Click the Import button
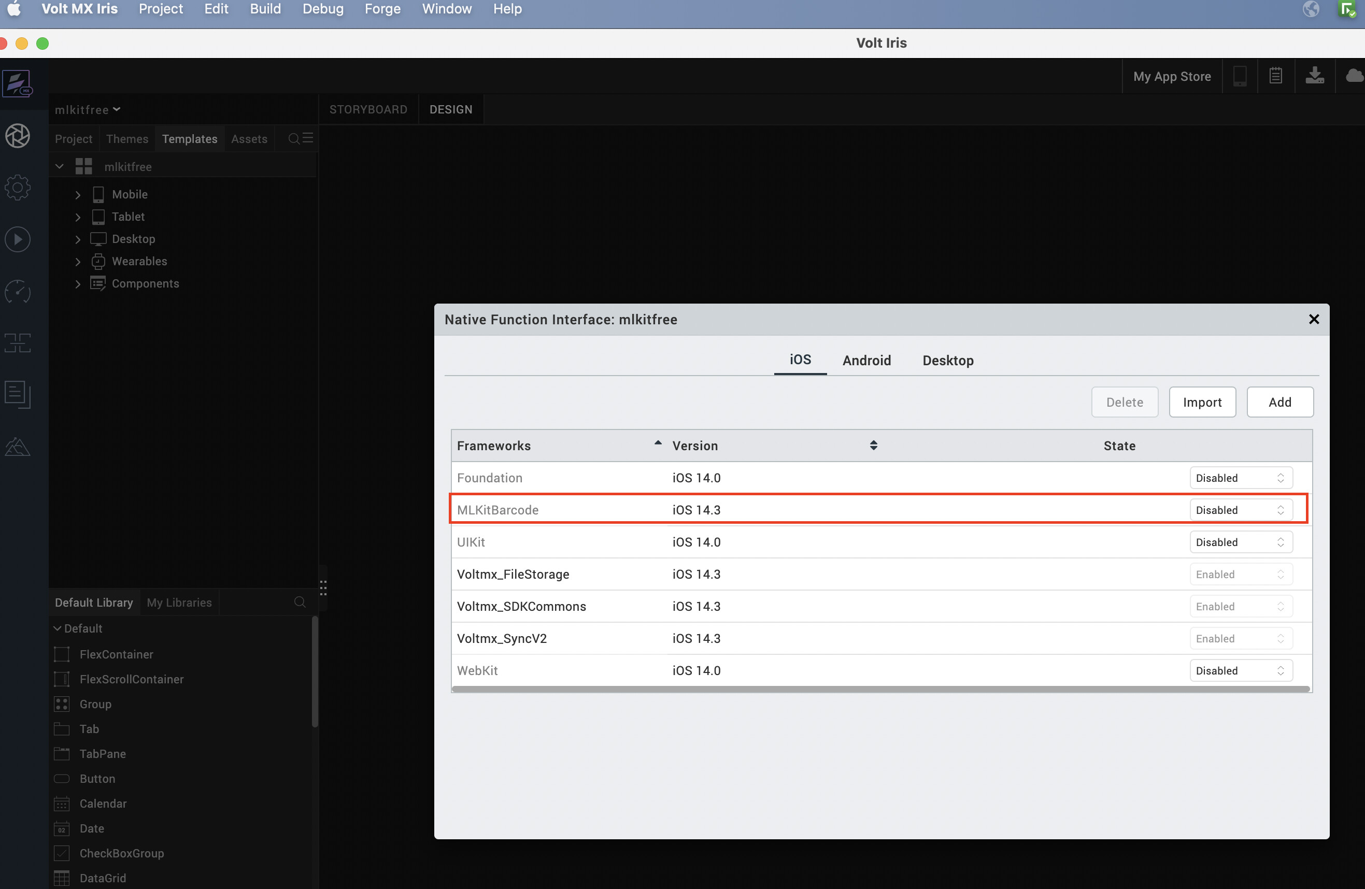The height and width of the screenshot is (889, 1365). point(1202,402)
